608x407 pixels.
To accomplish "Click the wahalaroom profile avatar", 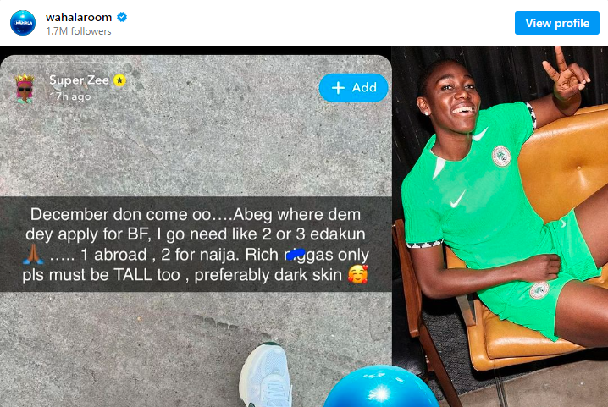I will [23, 23].
